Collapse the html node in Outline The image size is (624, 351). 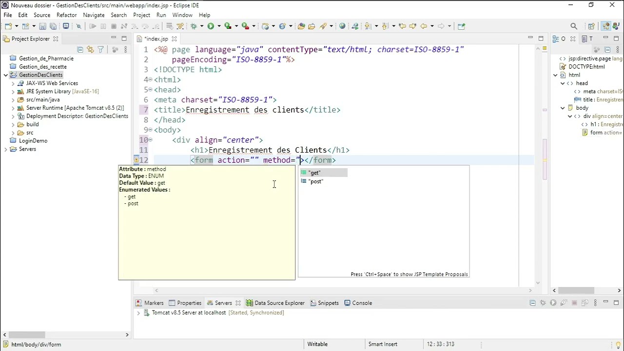click(x=555, y=75)
